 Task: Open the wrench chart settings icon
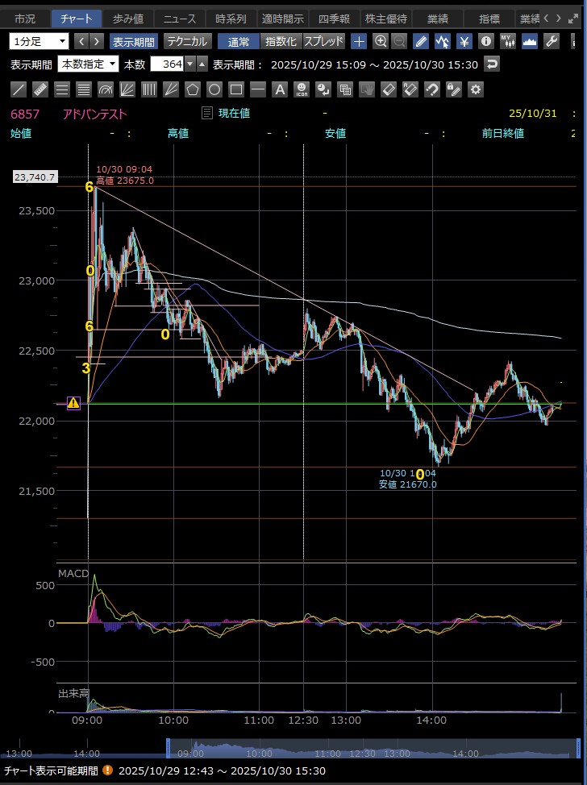point(552,41)
